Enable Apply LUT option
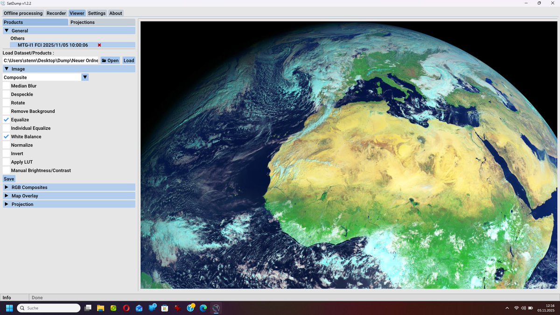This screenshot has width=560, height=315. [6, 162]
